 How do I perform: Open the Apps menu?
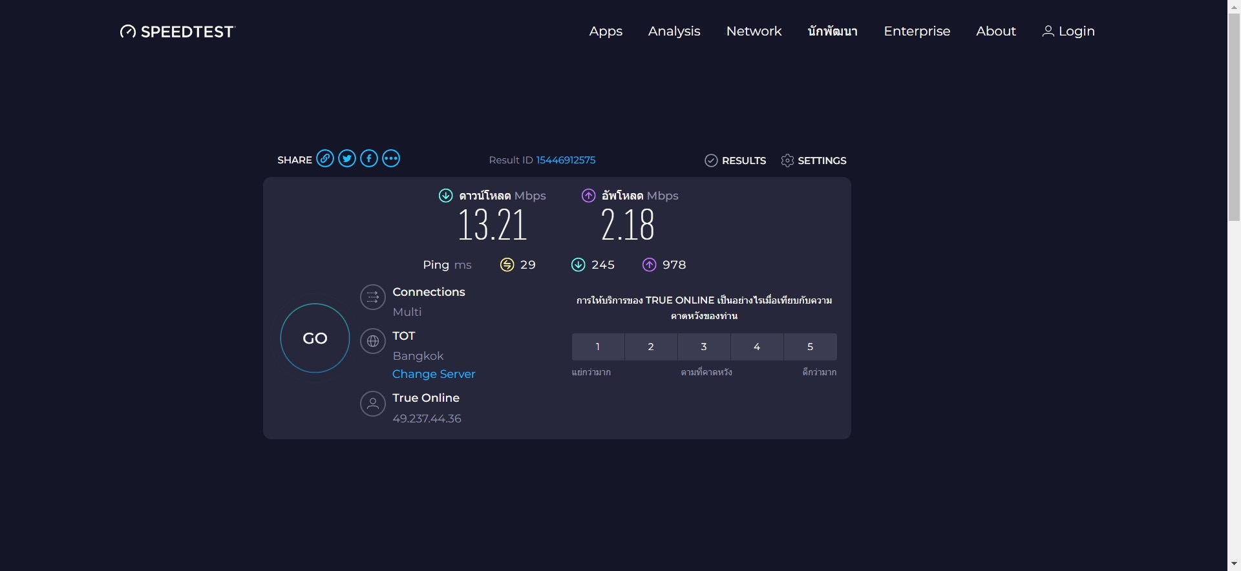pos(606,32)
